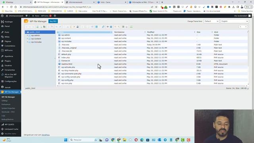Open the Windows Start menu
The image size is (254, 143).
pyautogui.click(x=65, y=140)
